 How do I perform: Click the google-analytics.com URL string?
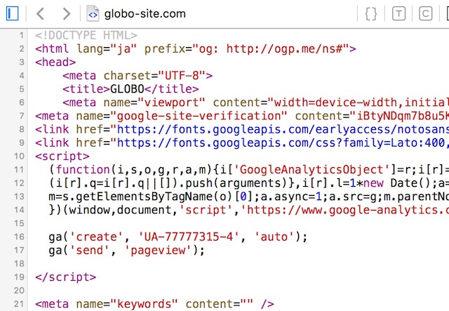344,210
